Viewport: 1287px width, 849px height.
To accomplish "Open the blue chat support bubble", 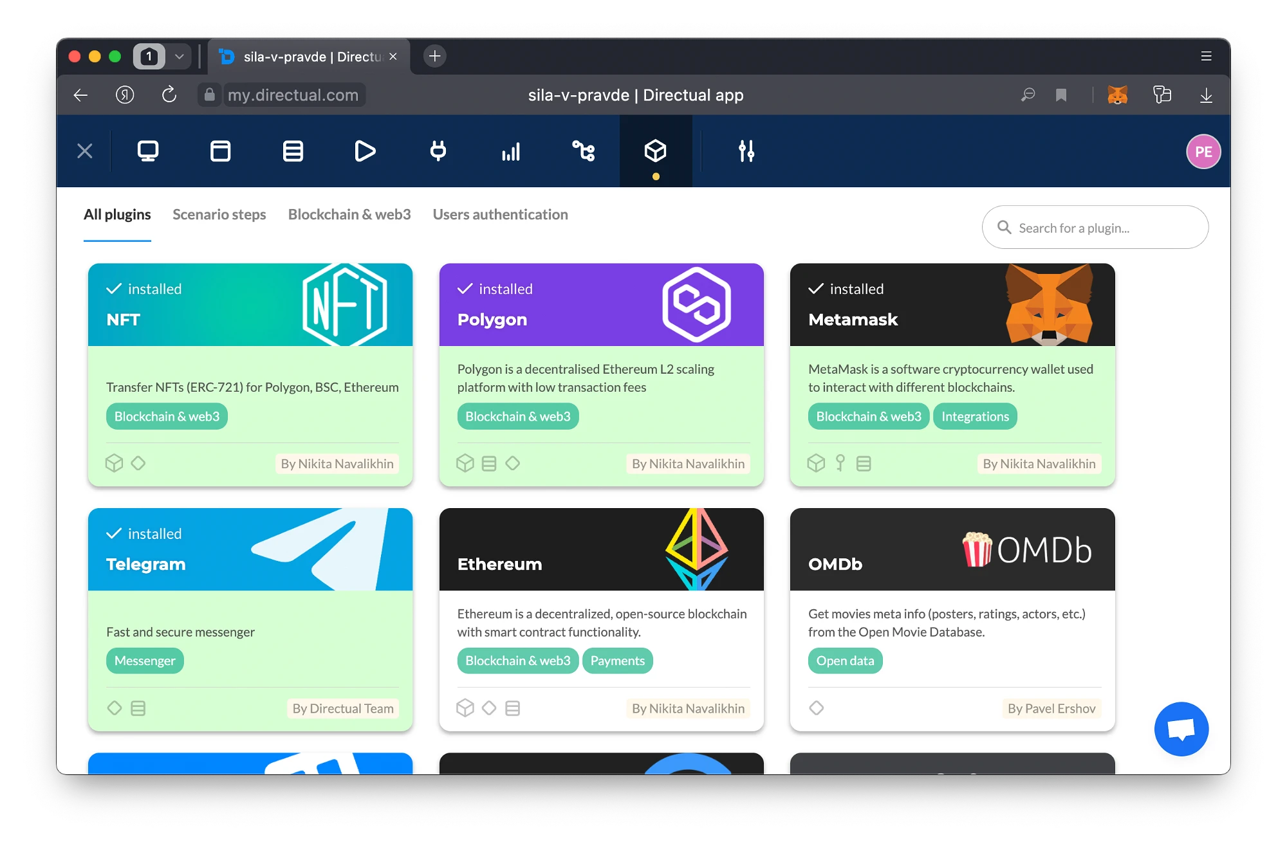I will [1181, 729].
